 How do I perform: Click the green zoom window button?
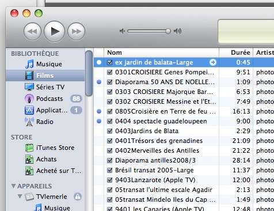tap(39, 13)
